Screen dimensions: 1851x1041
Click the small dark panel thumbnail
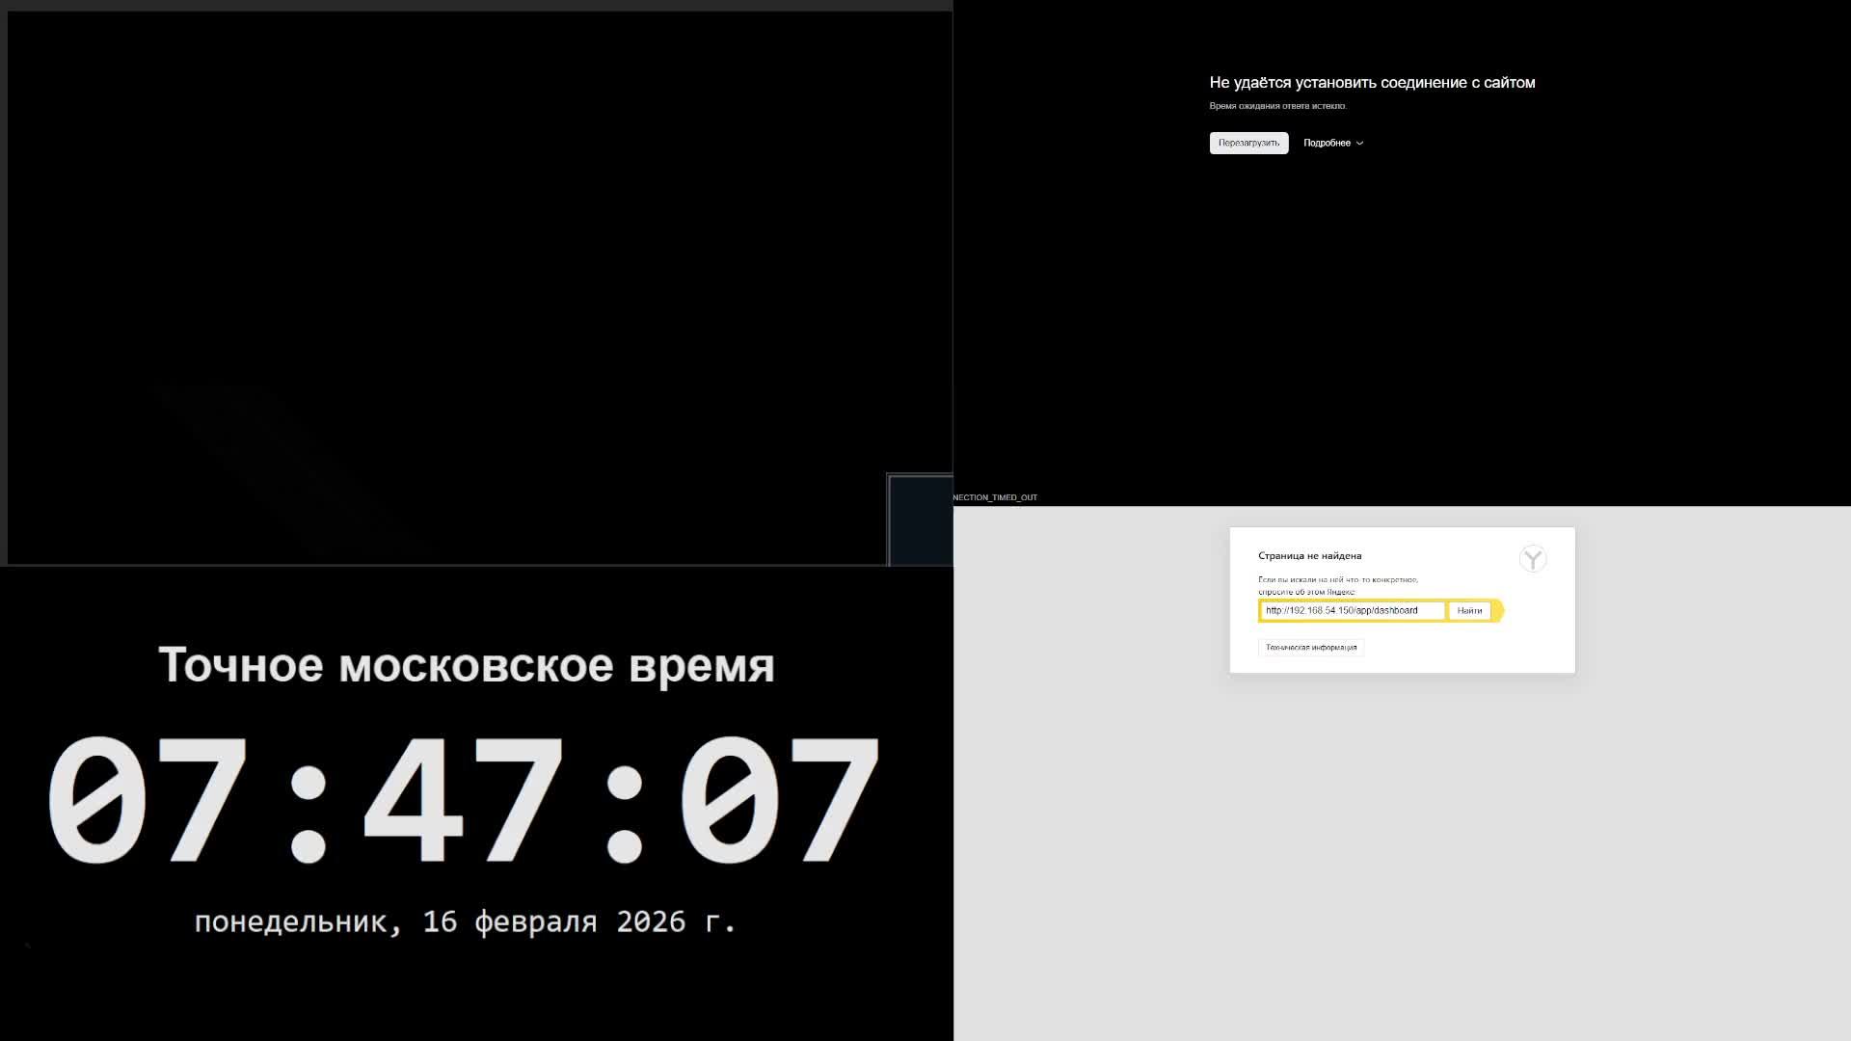point(919,520)
